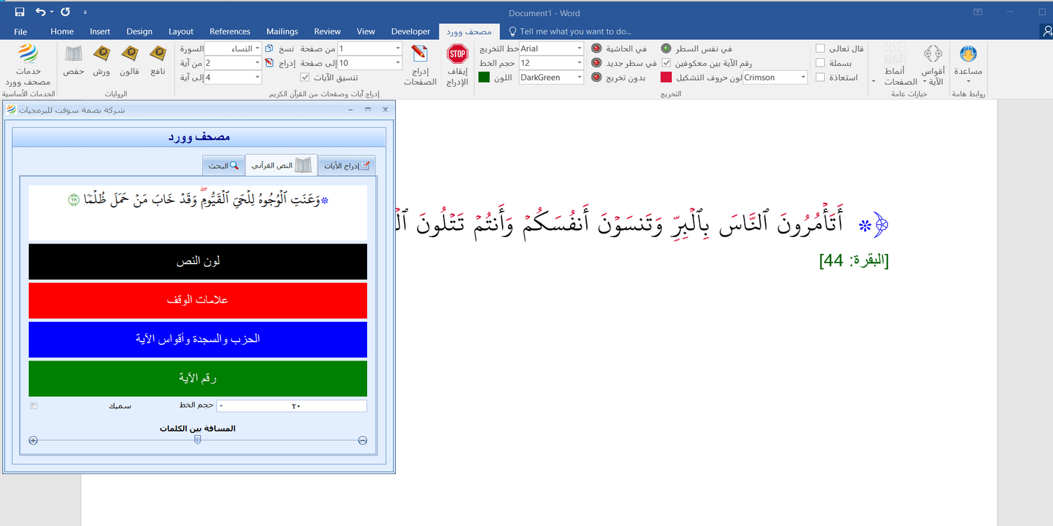Image resolution: width=1053 pixels, height=526 pixels.
Task: Open the search (البحث) tab in panel
Action: [225, 166]
